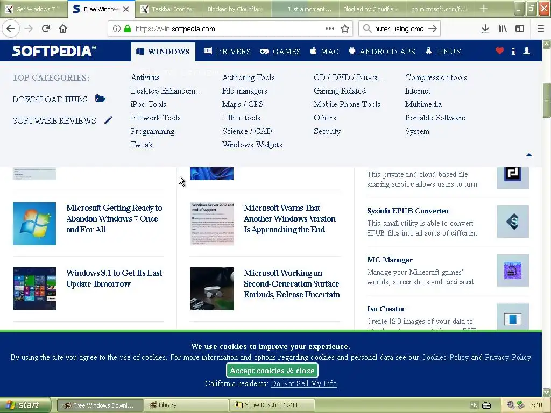The height and width of the screenshot is (413, 551).
Task: Go back with the browser Back arrow
Action: (11, 29)
